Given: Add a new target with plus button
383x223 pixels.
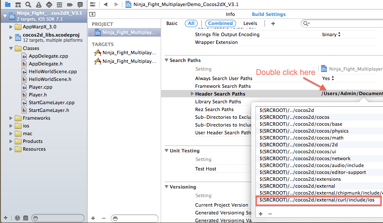Looking at the screenshot, I should click(93, 218).
